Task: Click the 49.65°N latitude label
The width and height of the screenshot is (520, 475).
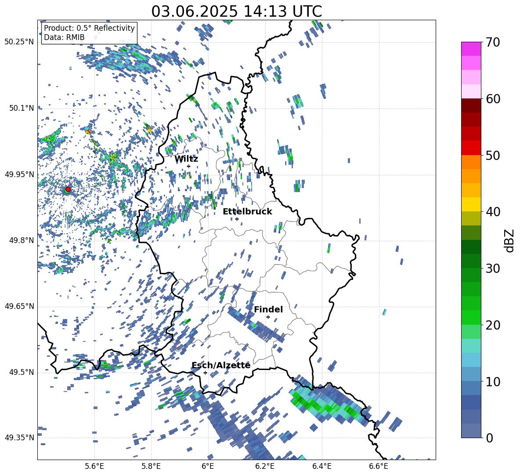Action: click(19, 306)
